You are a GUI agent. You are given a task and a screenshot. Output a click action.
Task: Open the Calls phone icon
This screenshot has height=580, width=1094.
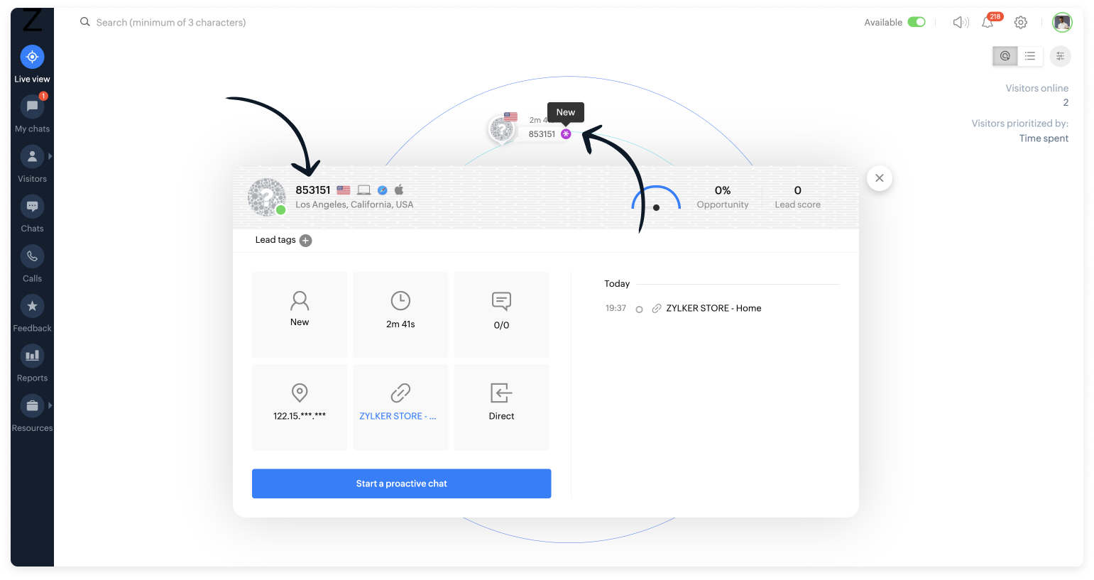pyautogui.click(x=32, y=256)
